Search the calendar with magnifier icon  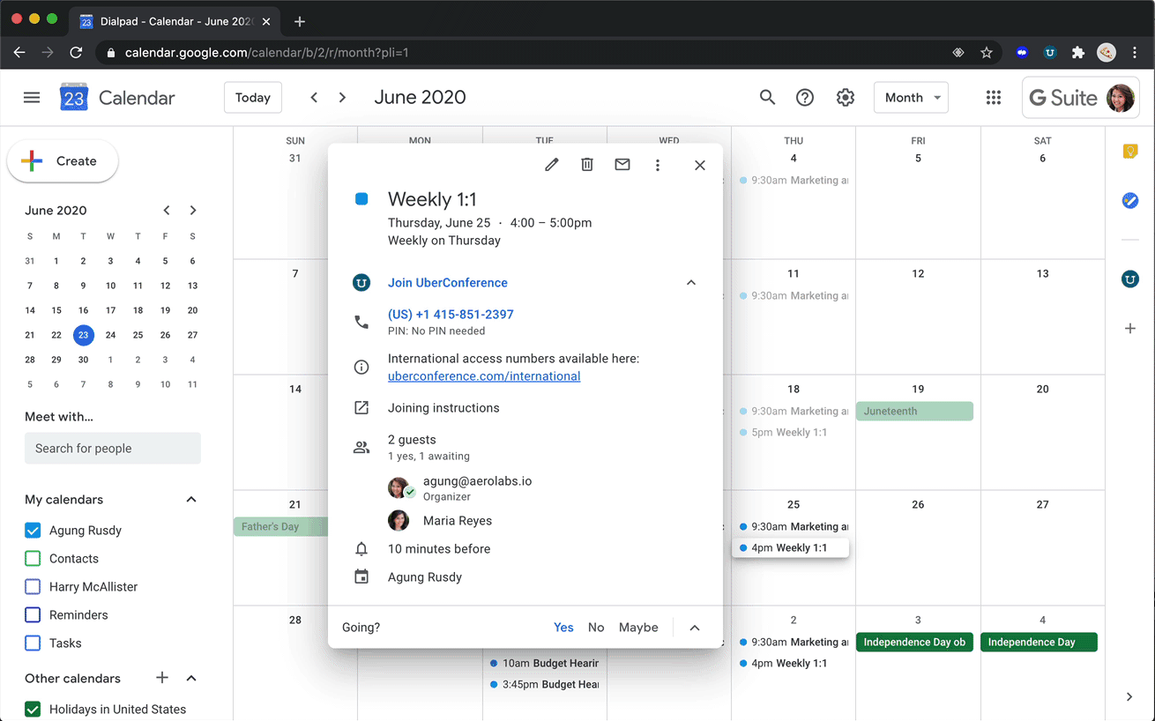[768, 98]
